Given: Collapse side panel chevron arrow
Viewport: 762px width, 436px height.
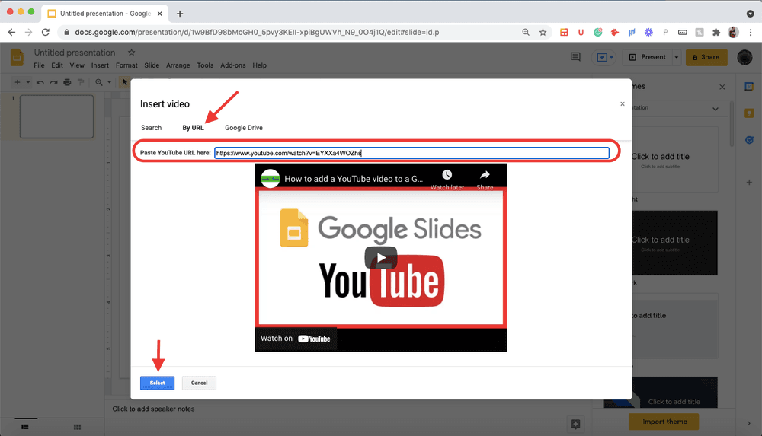Looking at the screenshot, I should coord(748,423).
